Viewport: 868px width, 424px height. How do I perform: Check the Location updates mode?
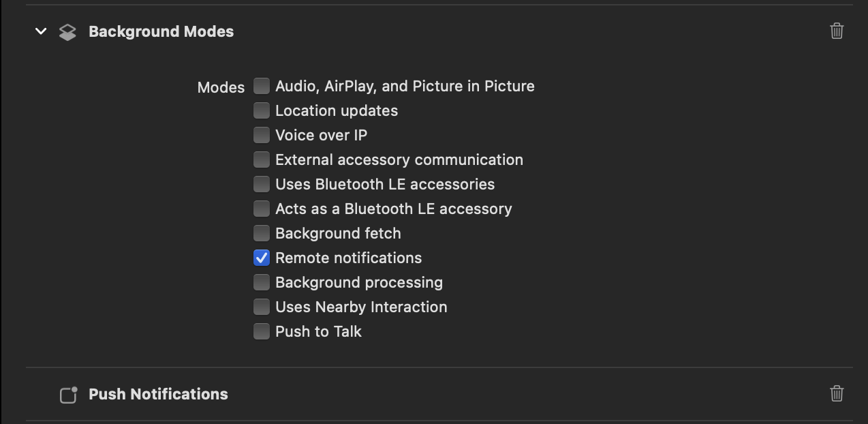(262, 110)
